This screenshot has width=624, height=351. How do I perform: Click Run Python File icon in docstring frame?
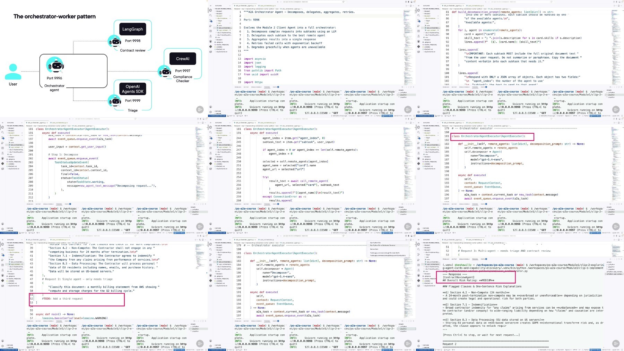click(x=406, y=6)
